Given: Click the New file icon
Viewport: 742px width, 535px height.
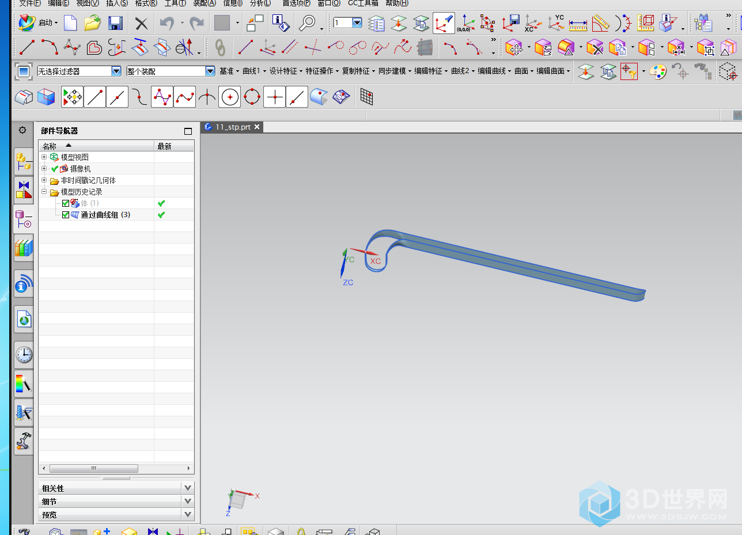Looking at the screenshot, I should [x=70, y=23].
